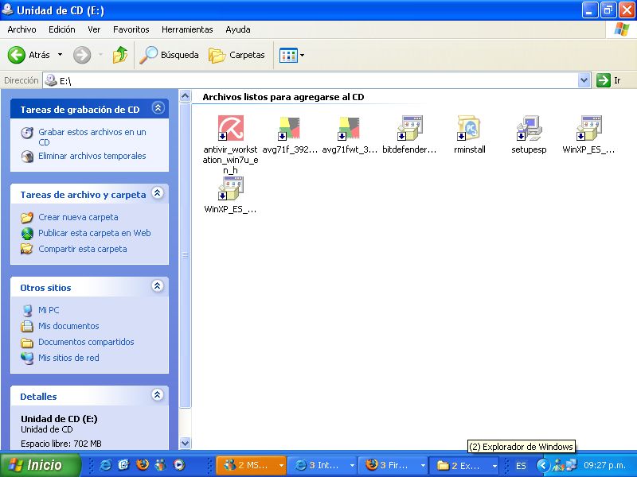
Task: Click the Crear nueva carpeta folder icon
Action: (x=27, y=217)
